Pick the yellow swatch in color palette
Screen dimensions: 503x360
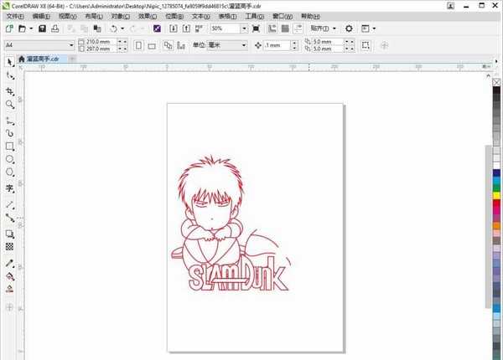point(496,195)
